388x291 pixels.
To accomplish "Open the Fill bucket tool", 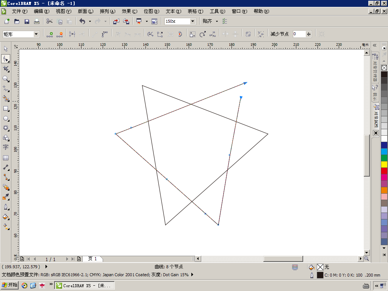I will click(6, 217).
